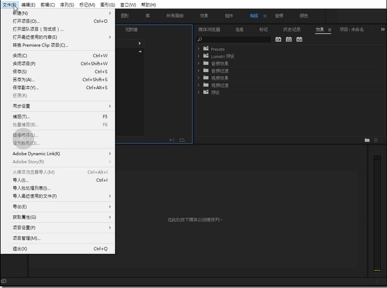Switch to the 历史记录 tab
Image resolution: width=387 pixels, height=288 pixels.
click(x=292, y=29)
